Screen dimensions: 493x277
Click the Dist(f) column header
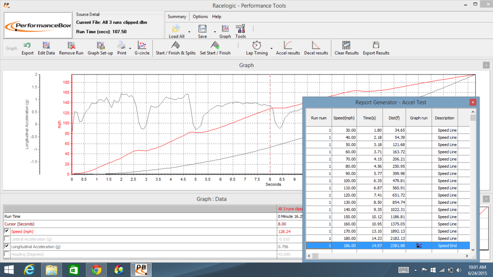(394, 118)
